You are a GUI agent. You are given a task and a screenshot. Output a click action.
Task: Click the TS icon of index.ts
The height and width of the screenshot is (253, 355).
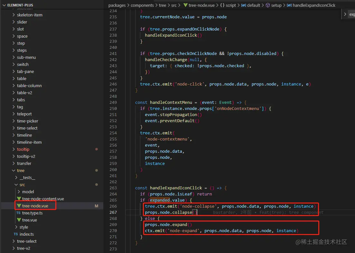click(x=16, y=234)
